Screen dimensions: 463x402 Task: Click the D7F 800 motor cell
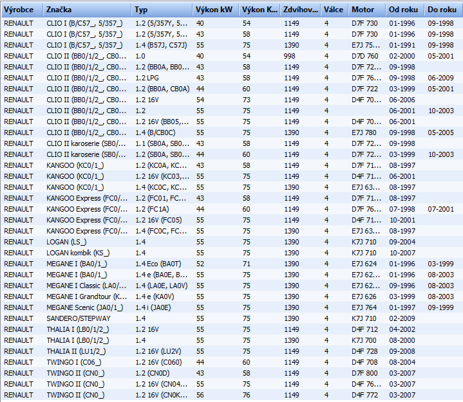click(364, 372)
